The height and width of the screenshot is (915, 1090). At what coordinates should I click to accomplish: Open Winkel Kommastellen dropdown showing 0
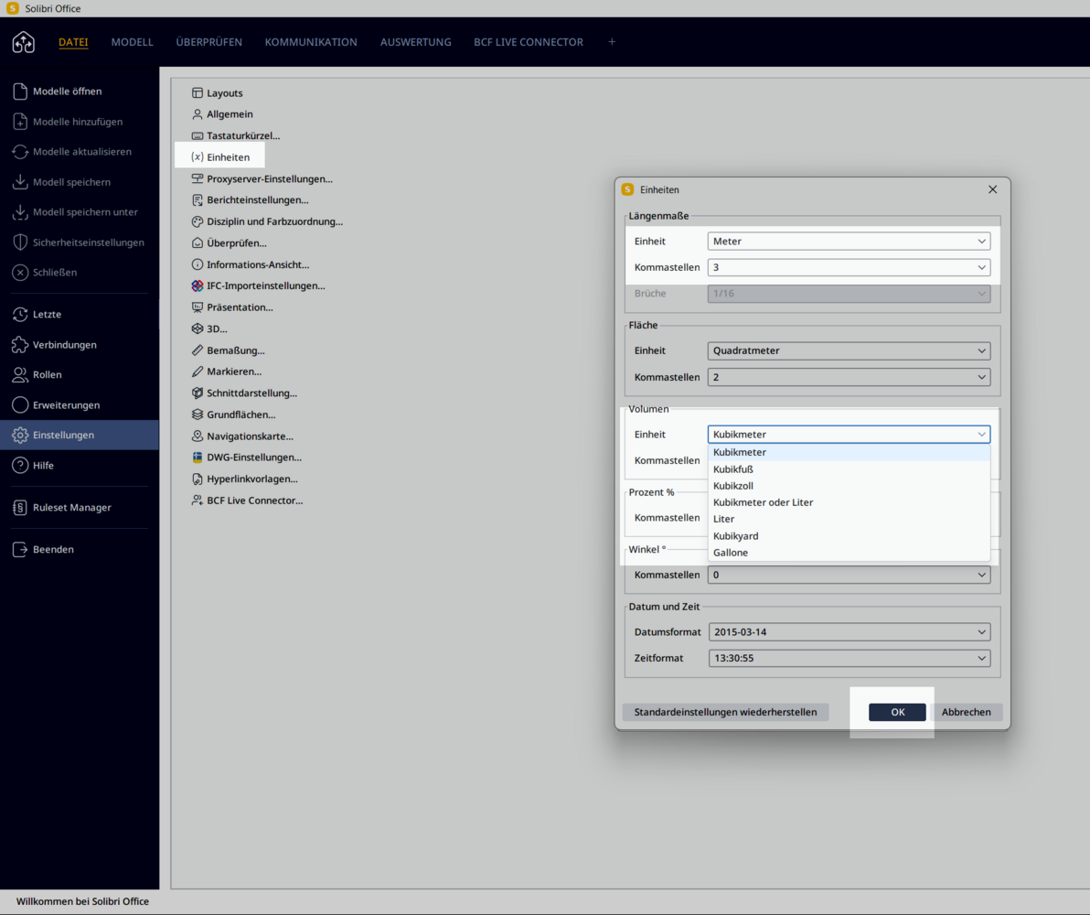(849, 575)
